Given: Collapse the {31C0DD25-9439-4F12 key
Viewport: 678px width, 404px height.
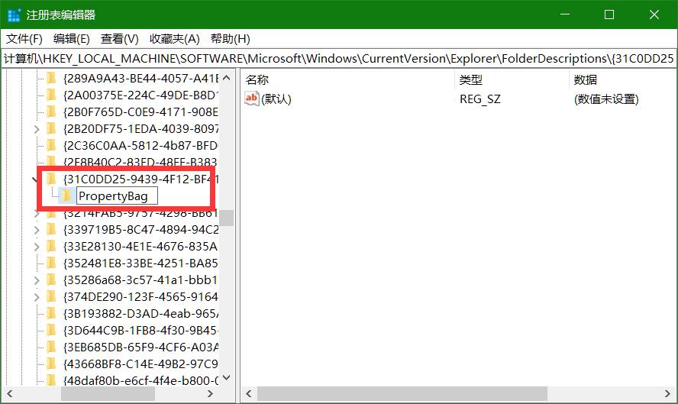Looking at the screenshot, I should 37,179.
